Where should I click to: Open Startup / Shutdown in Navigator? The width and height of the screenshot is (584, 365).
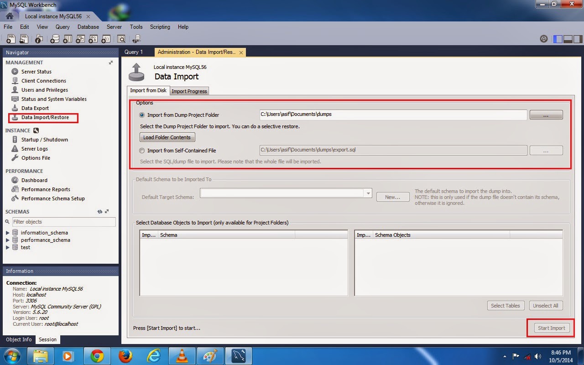(x=44, y=140)
